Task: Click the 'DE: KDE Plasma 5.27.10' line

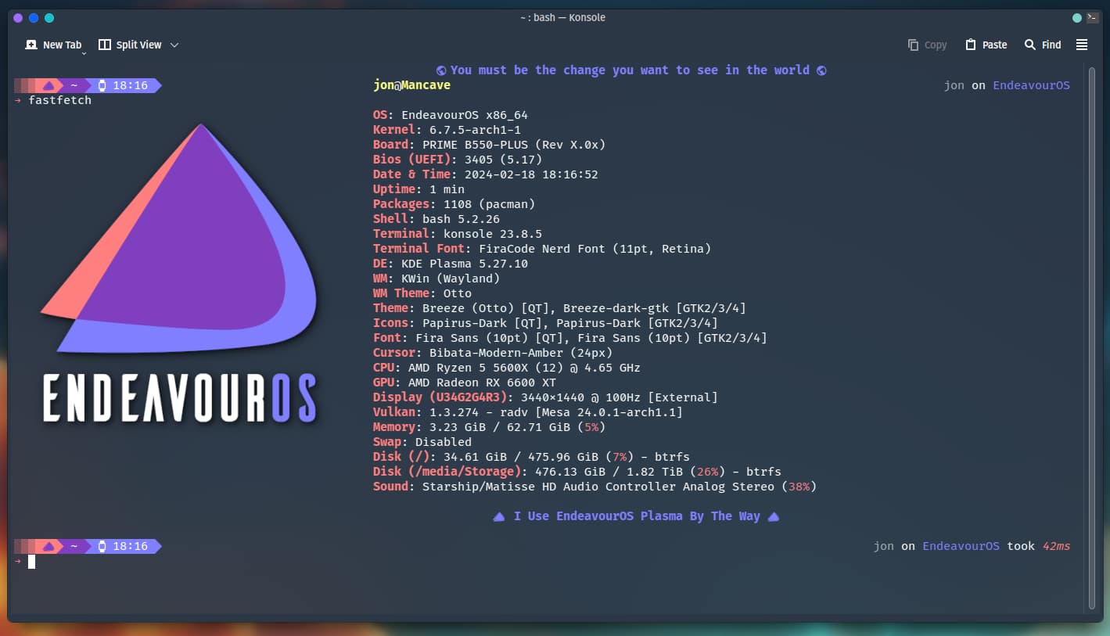Action: point(451,264)
